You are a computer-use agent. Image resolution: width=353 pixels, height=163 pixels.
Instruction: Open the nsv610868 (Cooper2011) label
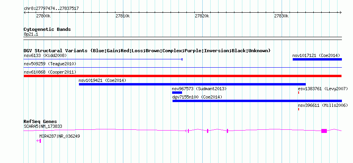coord(50,72)
